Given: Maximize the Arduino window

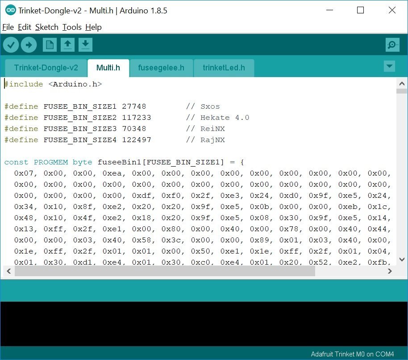Looking at the screenshot, I should pyautogui.click(x=360, y=10).
